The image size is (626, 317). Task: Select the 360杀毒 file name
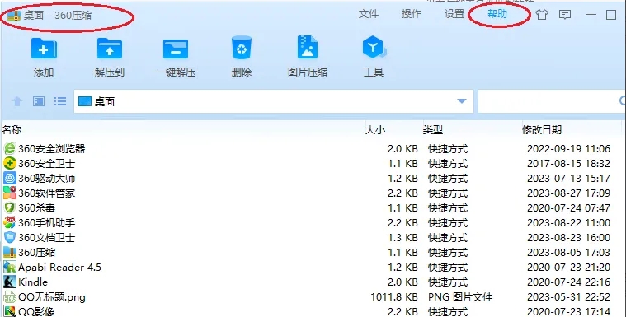[37, 207]
